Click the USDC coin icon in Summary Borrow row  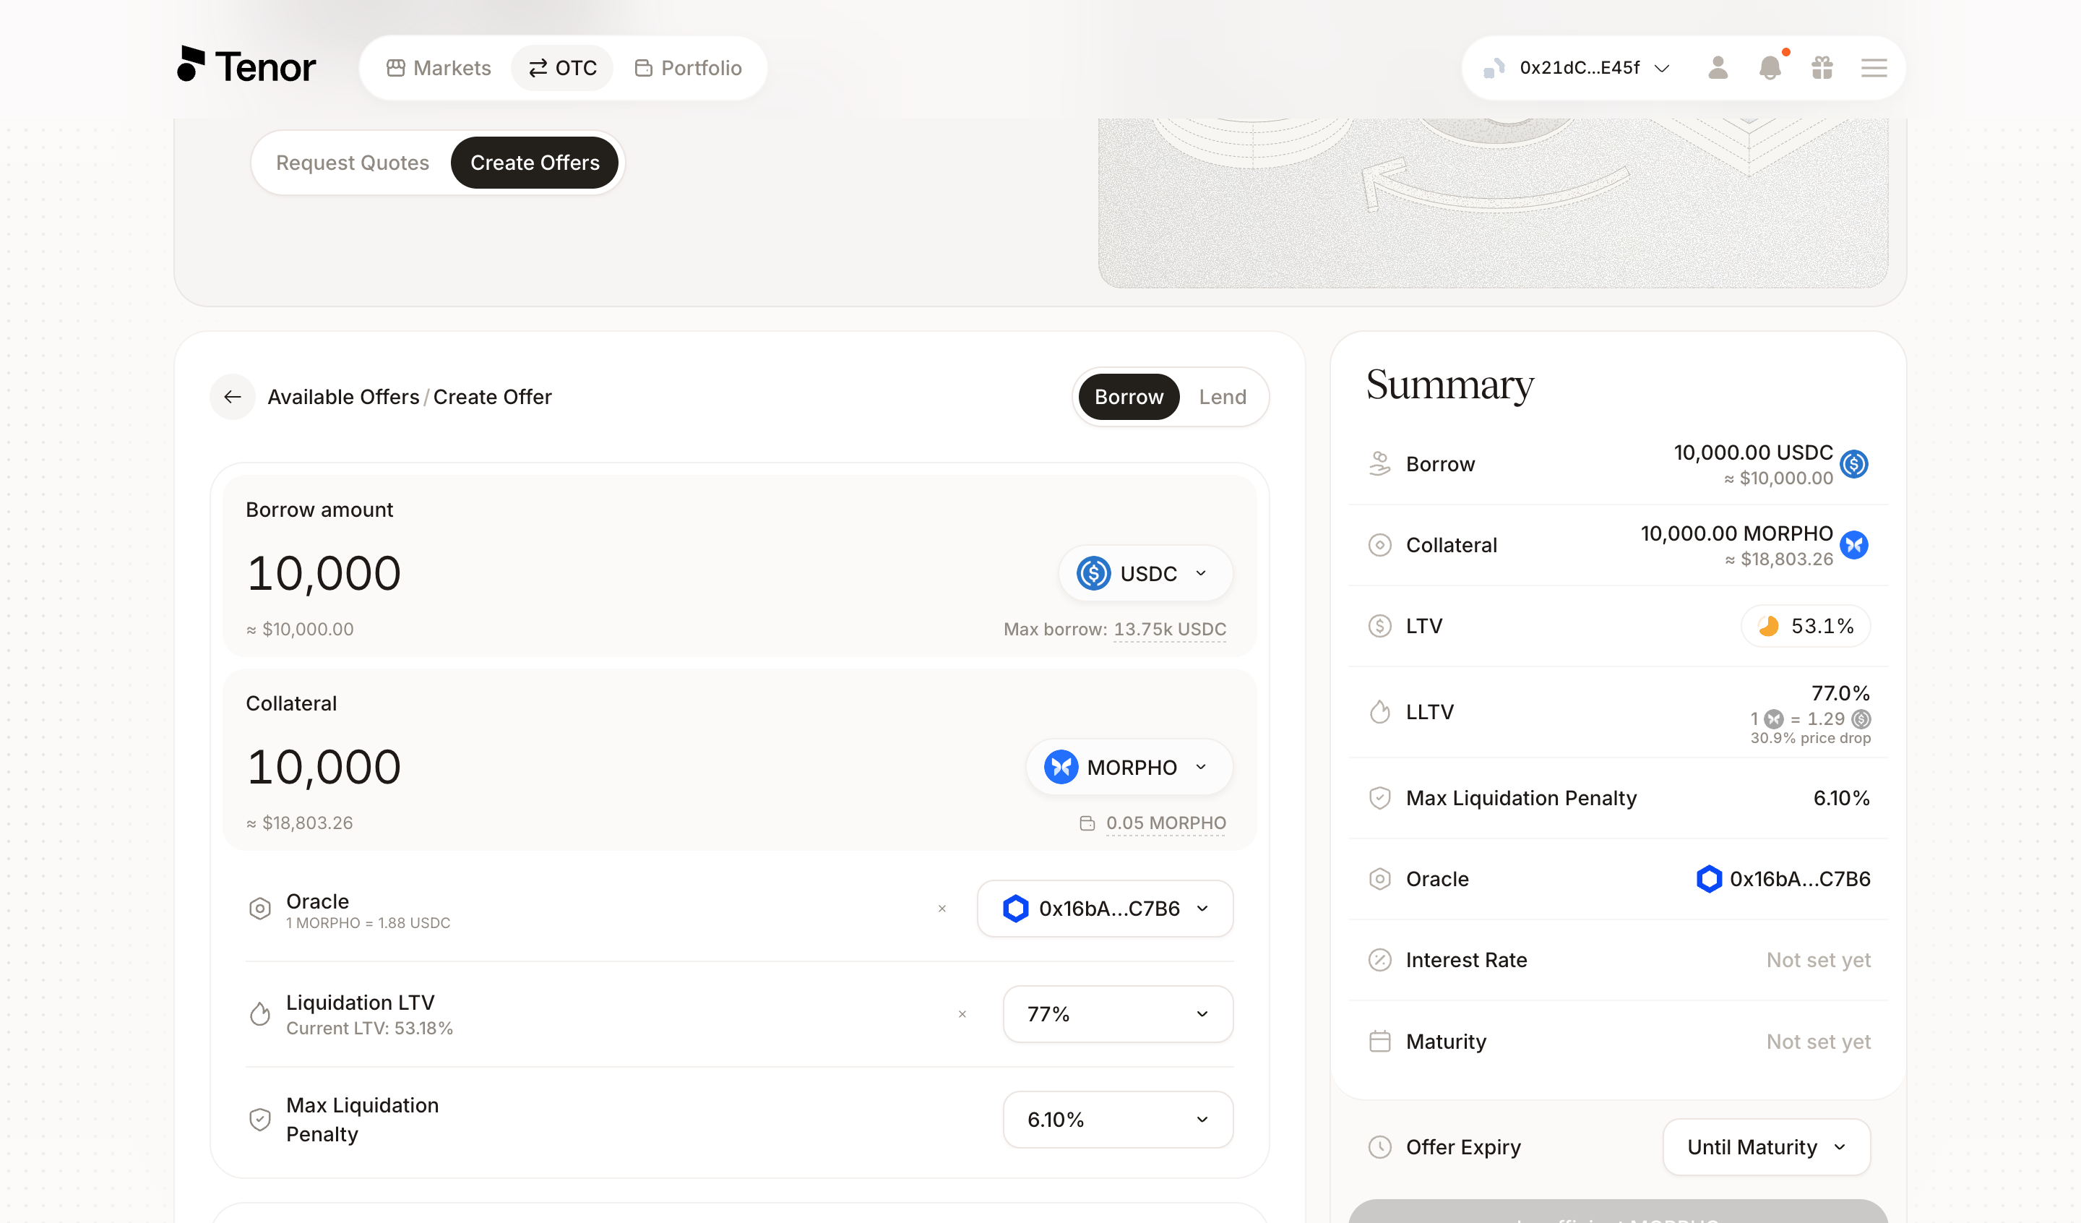tap(1854, 463)
